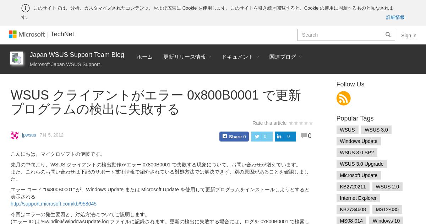The height and width of the screenshot is (224, 426).
Task: Click Rate this article label
Action: [x=269, y=123]
